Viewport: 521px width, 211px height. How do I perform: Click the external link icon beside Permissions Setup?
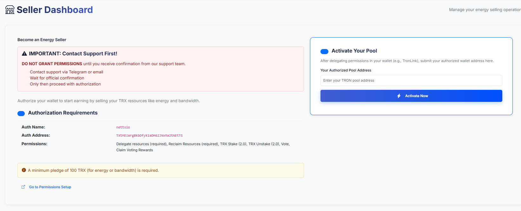click(23, 187)
